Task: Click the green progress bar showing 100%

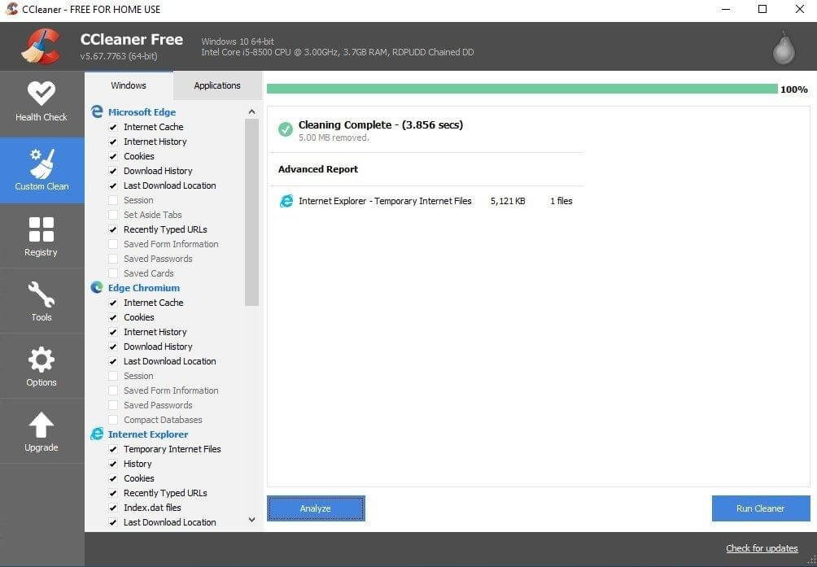Action: pos(521,89)
